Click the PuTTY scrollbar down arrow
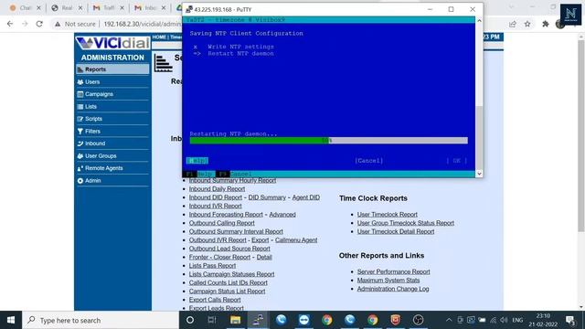The width and height of the screenshot is (585, 329). tap(479, 174)
